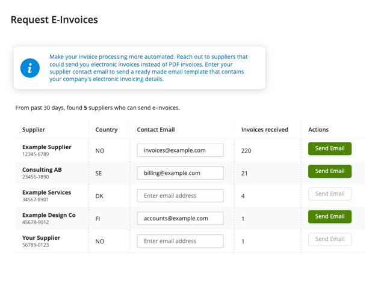Image resolution: width=378 pixels, height=286 pixels.
Task: Click the DK country cell
Action: coord(99,196)
